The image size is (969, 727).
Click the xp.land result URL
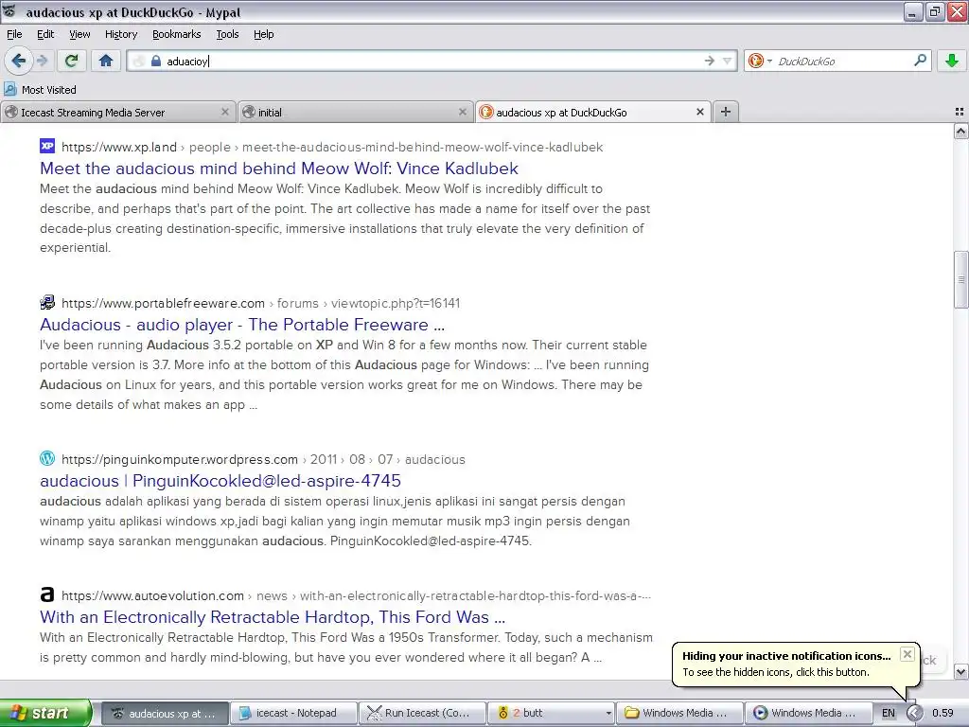(332, 147)
